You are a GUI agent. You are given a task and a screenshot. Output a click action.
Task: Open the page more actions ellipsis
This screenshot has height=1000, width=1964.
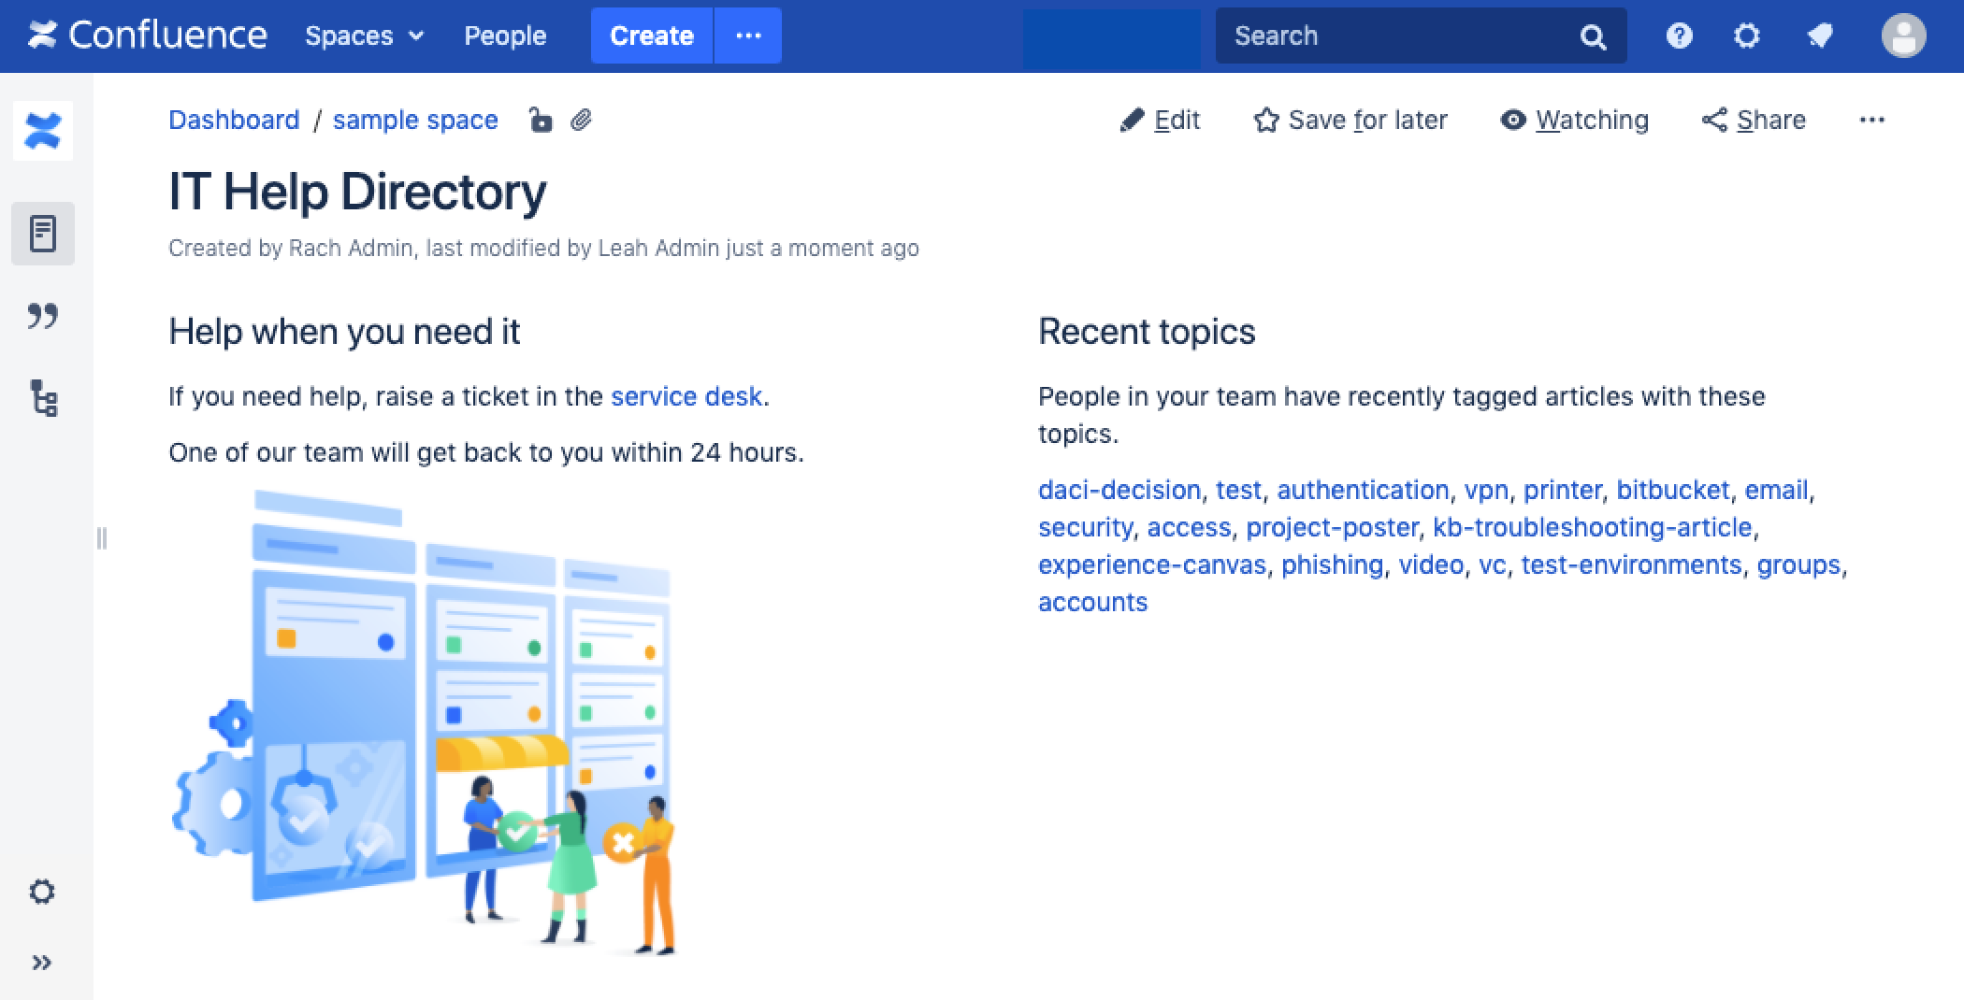pos(1871,121)
